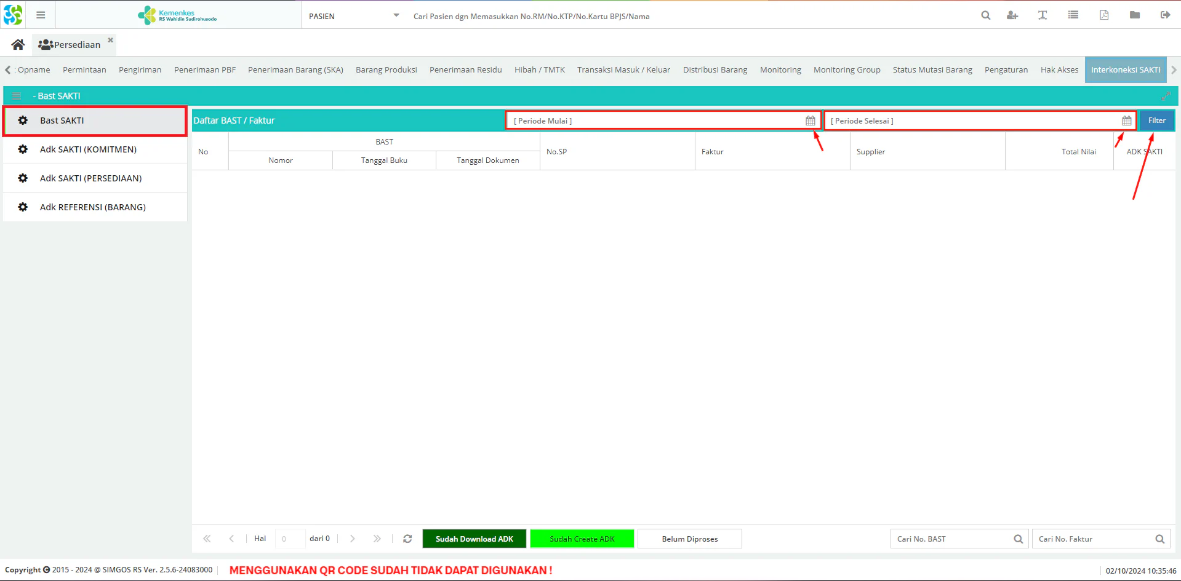Open the PDF document icon in header
Viewport: 1181px width, 581px height.
(x=1104, y=15)
